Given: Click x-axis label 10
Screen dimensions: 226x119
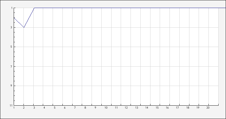Looking at the screenshot, I should [106, 108].
